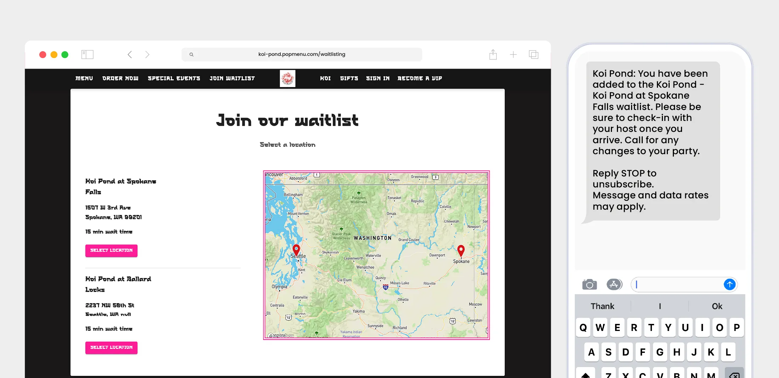779x378 pixels.
Task: Tap the O key on the keyboard
Action: coord(720,327)
